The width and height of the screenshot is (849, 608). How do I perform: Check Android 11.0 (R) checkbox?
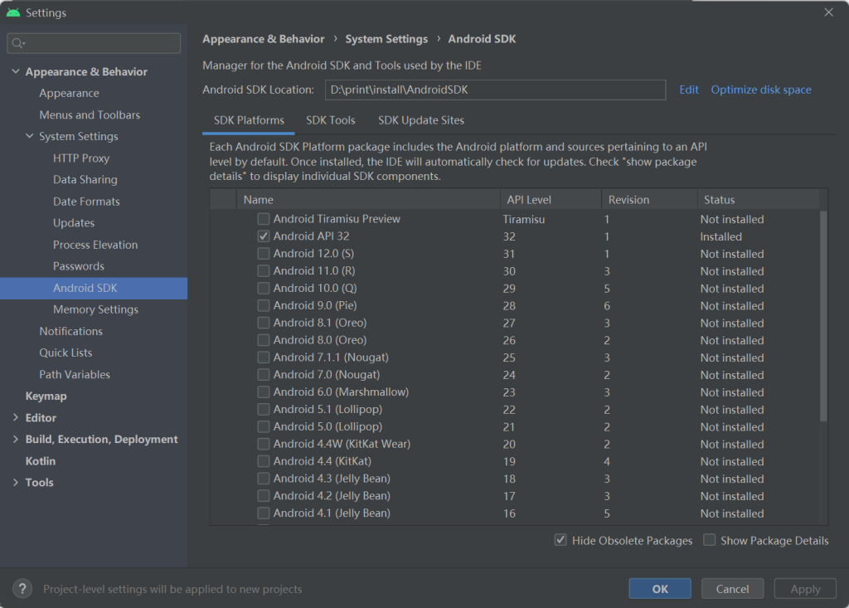pyautogui.click(x=263, y=271)
